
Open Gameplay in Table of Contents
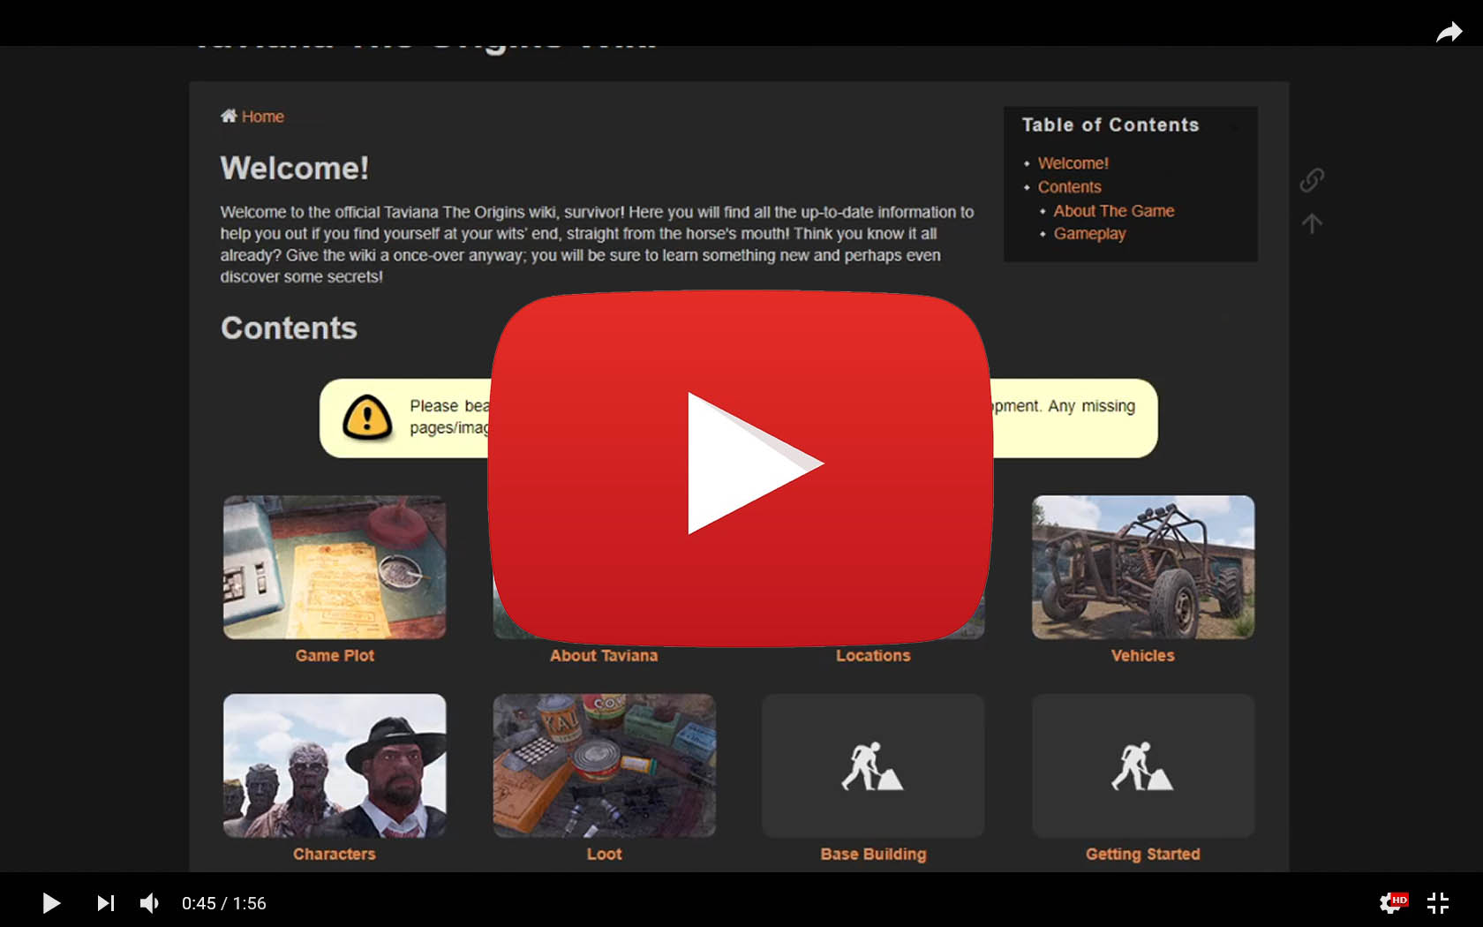(1089, 234)
